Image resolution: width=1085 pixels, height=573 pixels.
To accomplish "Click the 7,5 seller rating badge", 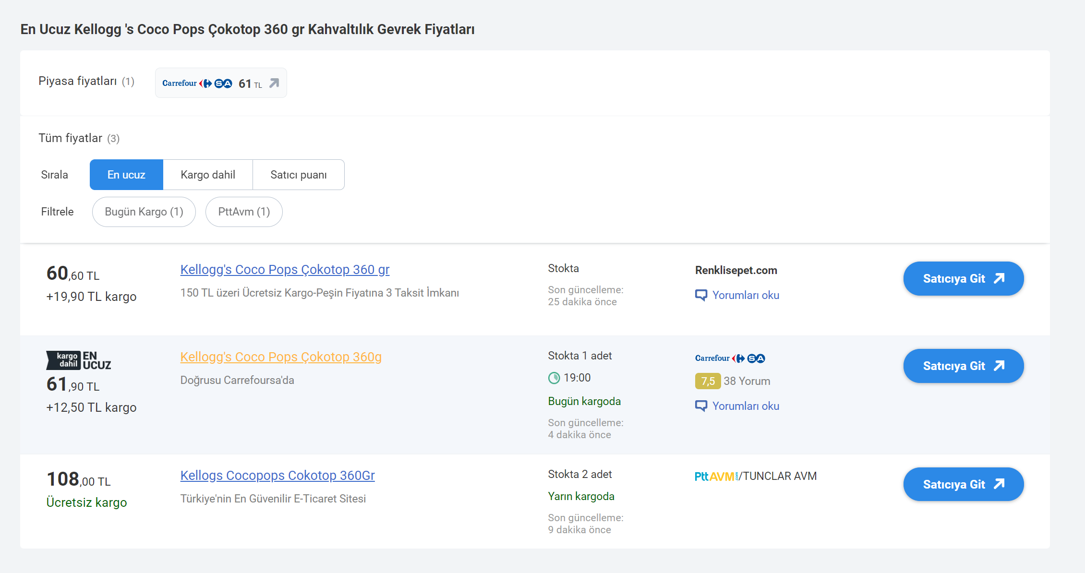I will pos(708,381).
